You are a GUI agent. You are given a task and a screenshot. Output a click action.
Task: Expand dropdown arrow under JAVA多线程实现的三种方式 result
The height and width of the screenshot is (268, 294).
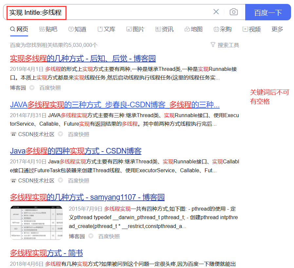click(x=60, y=134)
